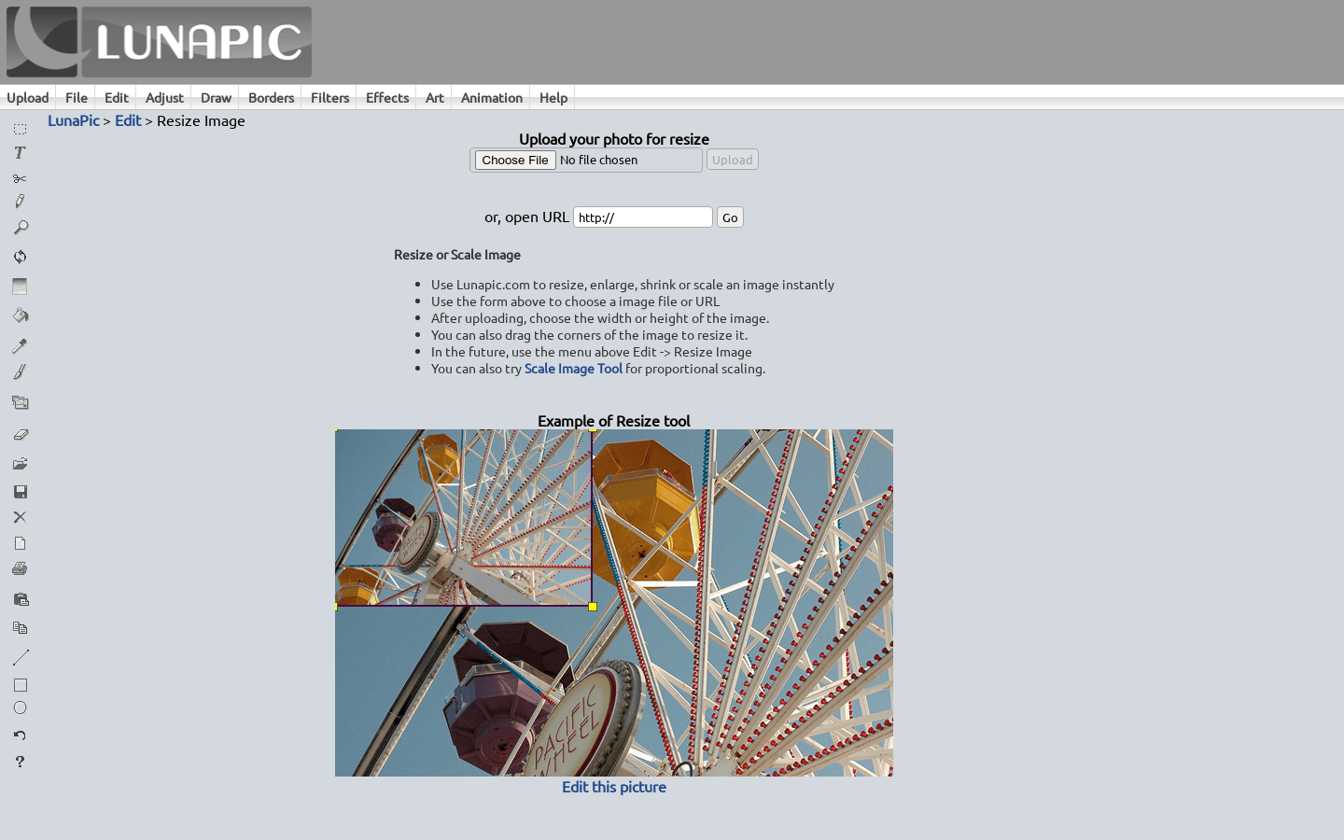Open the Scale Image Tool link
1344x840 pixels.
(x=573, y=369)
